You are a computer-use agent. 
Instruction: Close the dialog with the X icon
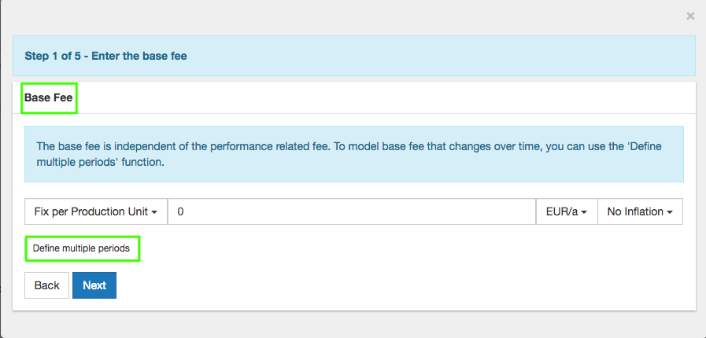click(x=690, y=16)
